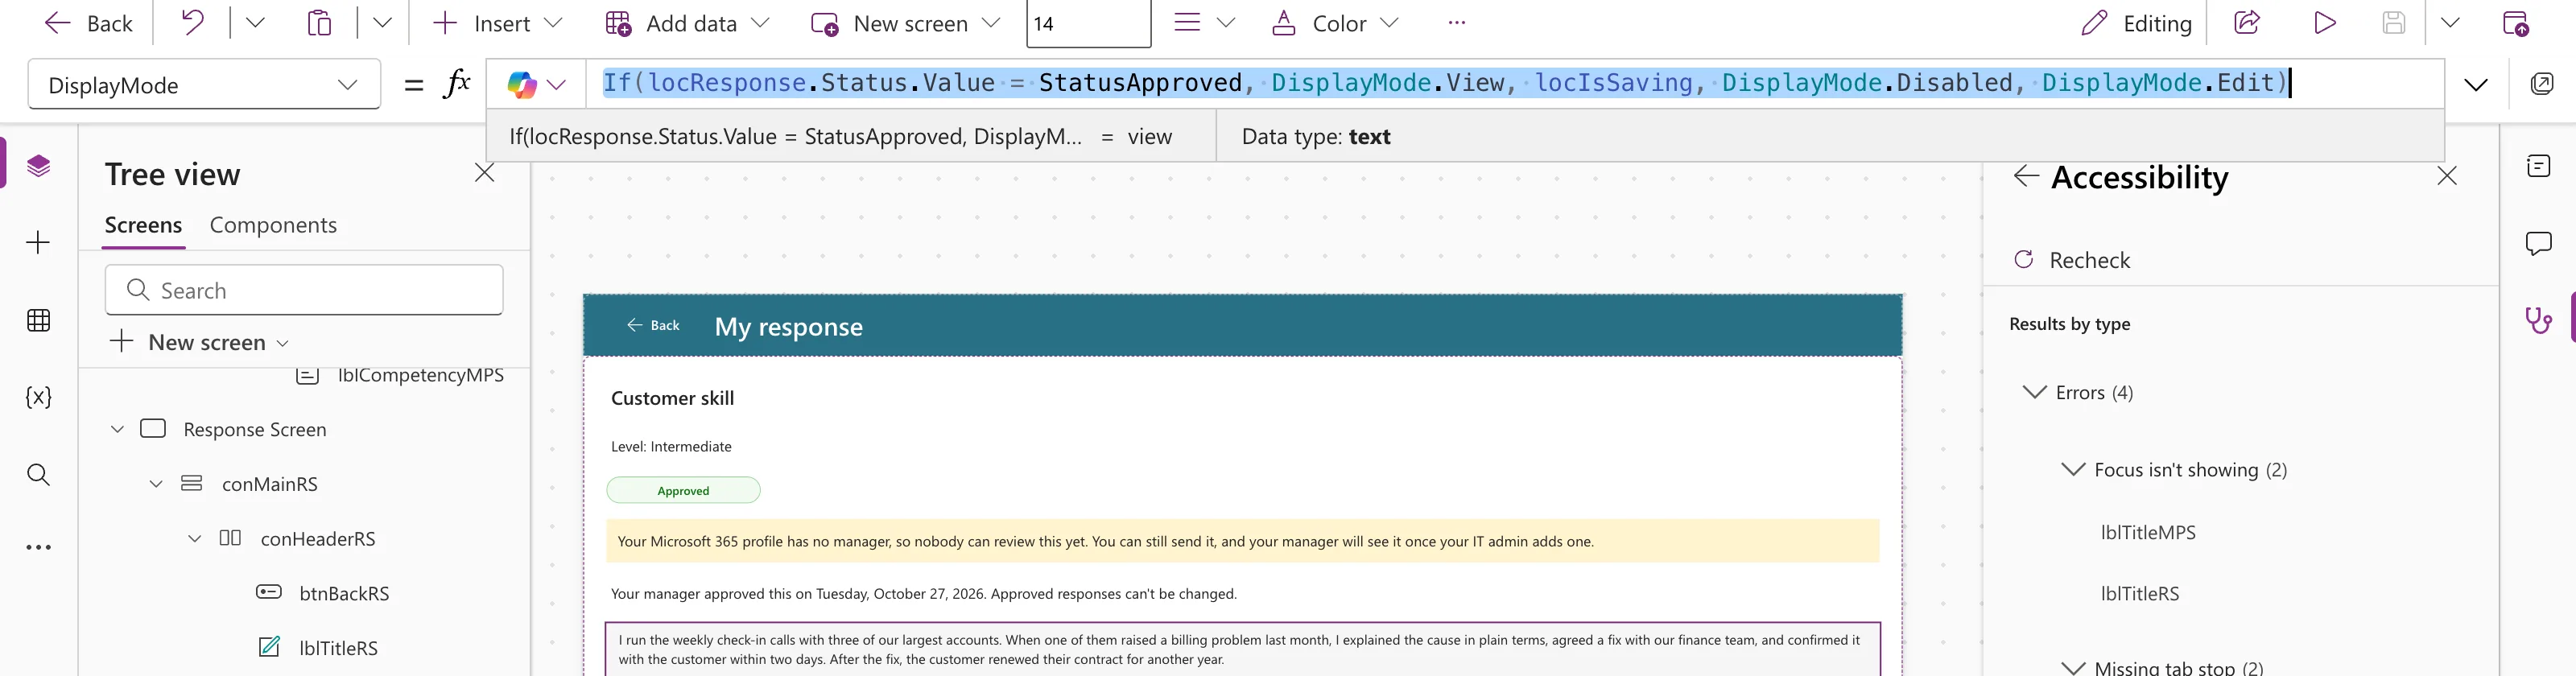Expand the formula bar with chevron
The width and height of the screenshot is (2576, 676).
click(x=2475, y=85)
